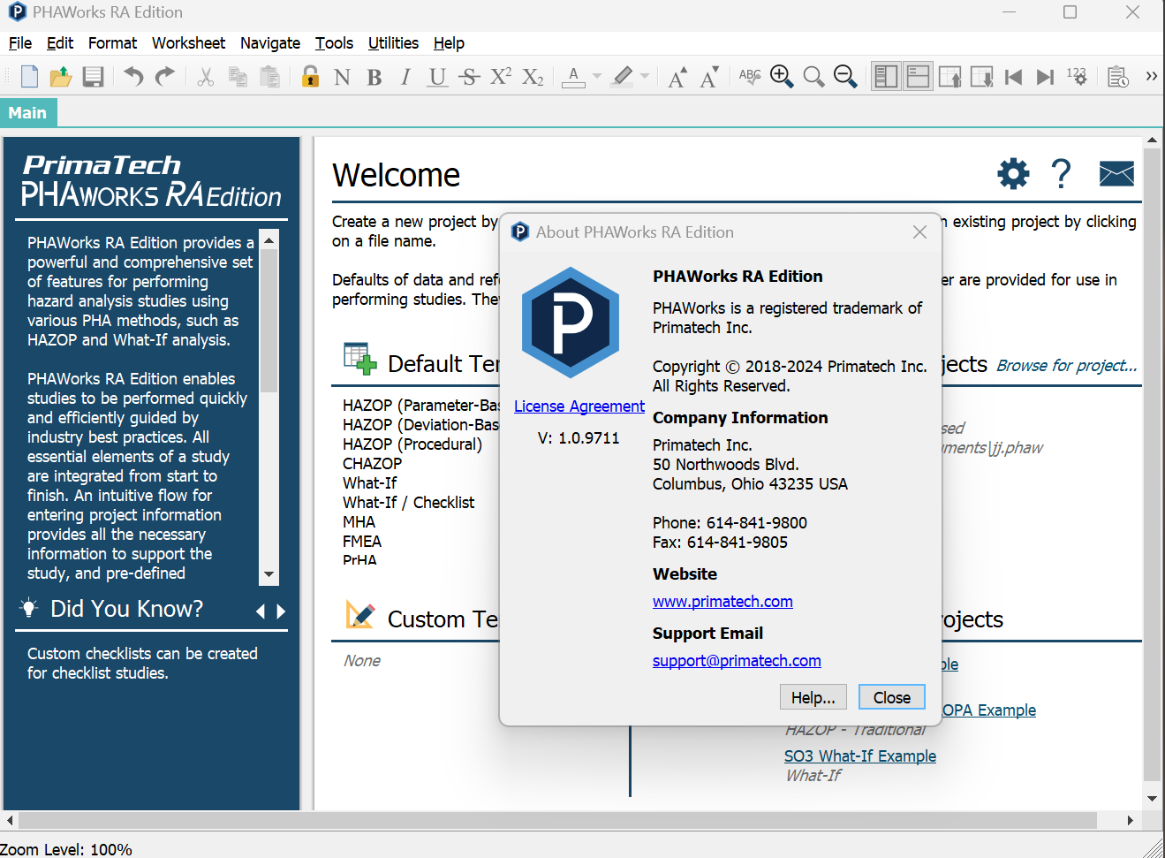Toggle underline formatting U button
The image size is (1165, 858).
[437, 77]
